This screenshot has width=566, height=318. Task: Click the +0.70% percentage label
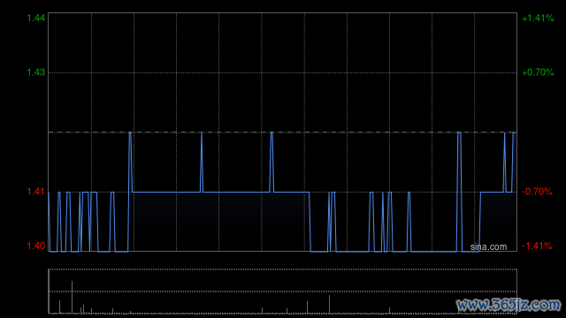pyautogui.click(x=538, y=72)
